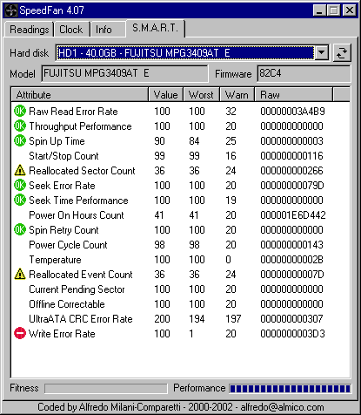
Task: Sort by the Worst column header
Action: (x=201, y=95)
